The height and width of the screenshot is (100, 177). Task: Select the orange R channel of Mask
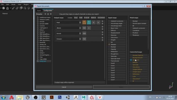tap(84, 22)
